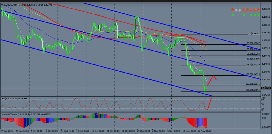This screenshot has width=272, height=134.
Task: Click the last red down-arrow signal icon
Action: 259,10
